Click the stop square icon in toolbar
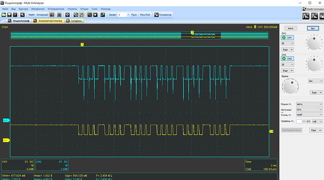324x180 pixels. 95,15
